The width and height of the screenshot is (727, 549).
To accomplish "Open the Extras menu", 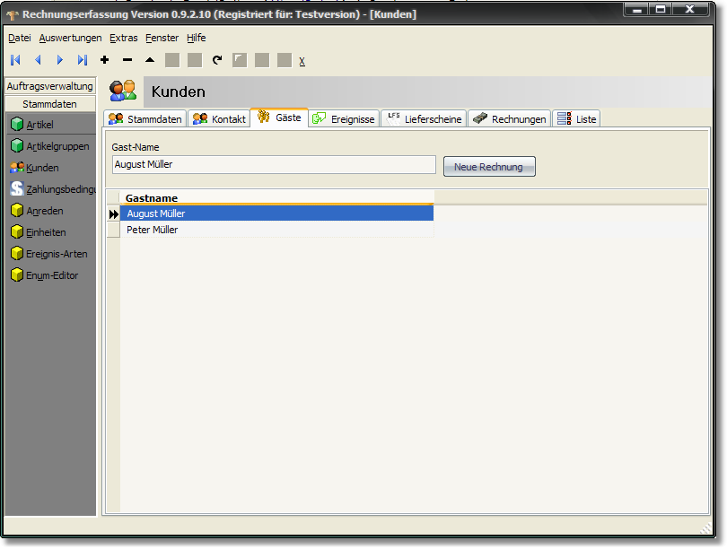I will pyautogui.click(x=123, y=38).
